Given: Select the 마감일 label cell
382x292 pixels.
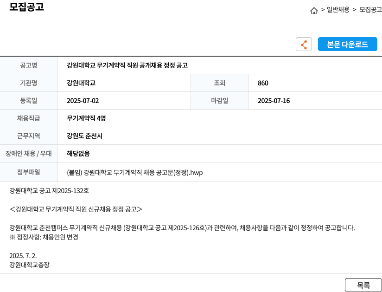Looking at the screenshot, I should tap(219, 100).
